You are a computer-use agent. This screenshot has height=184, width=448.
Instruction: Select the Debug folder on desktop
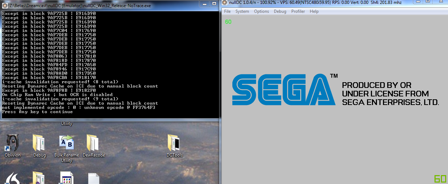pos(39,146)
